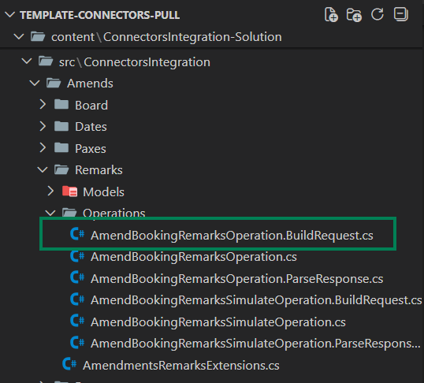Click the src\ConnectorsIntegration folder icon
424x383 pixels.
[46, 61]
